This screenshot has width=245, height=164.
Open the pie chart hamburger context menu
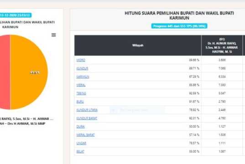click(x=53, y=35)
